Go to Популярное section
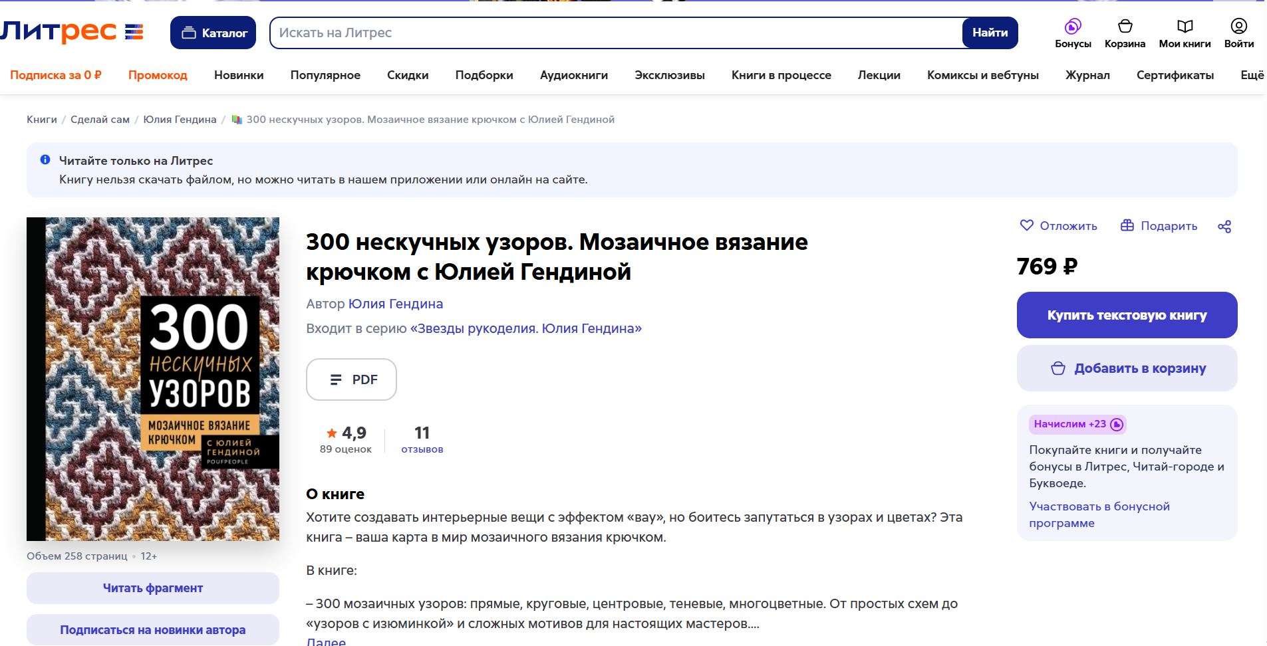This screenshot has width=1267, height=646. click(x=325, y=75)
